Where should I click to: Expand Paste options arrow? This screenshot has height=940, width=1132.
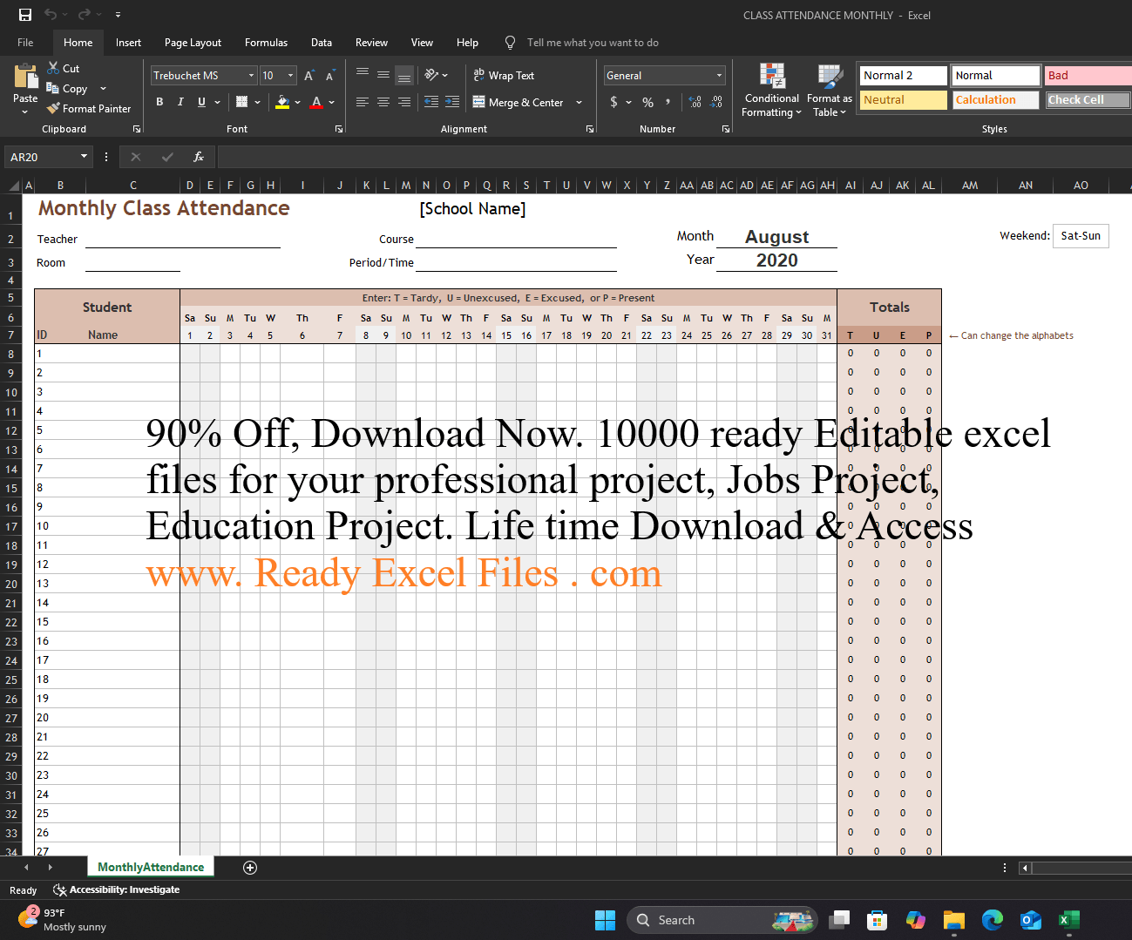click(x=25, y=112)
